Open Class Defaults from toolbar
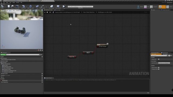 point(58,6)
